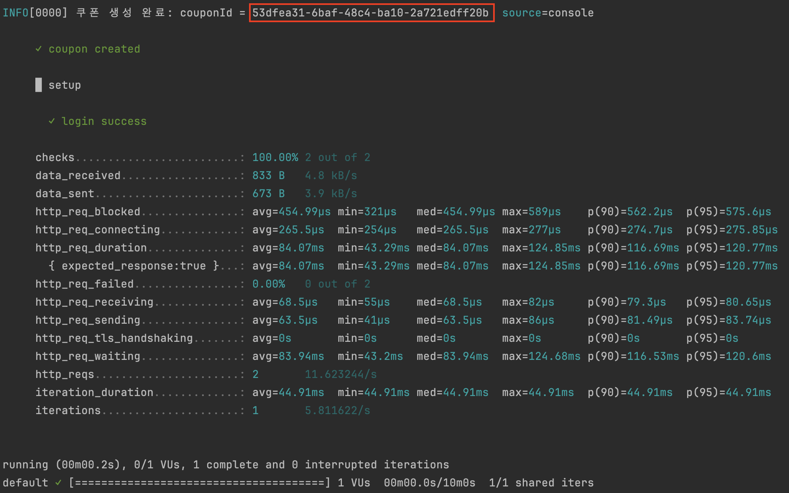Click iteration_duration med=44.91ms value
789x493 pixels.
[452, 392]
